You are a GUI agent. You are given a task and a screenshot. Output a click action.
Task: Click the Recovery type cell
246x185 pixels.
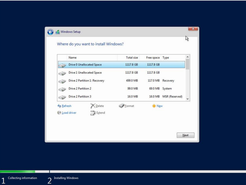point(168,81)
